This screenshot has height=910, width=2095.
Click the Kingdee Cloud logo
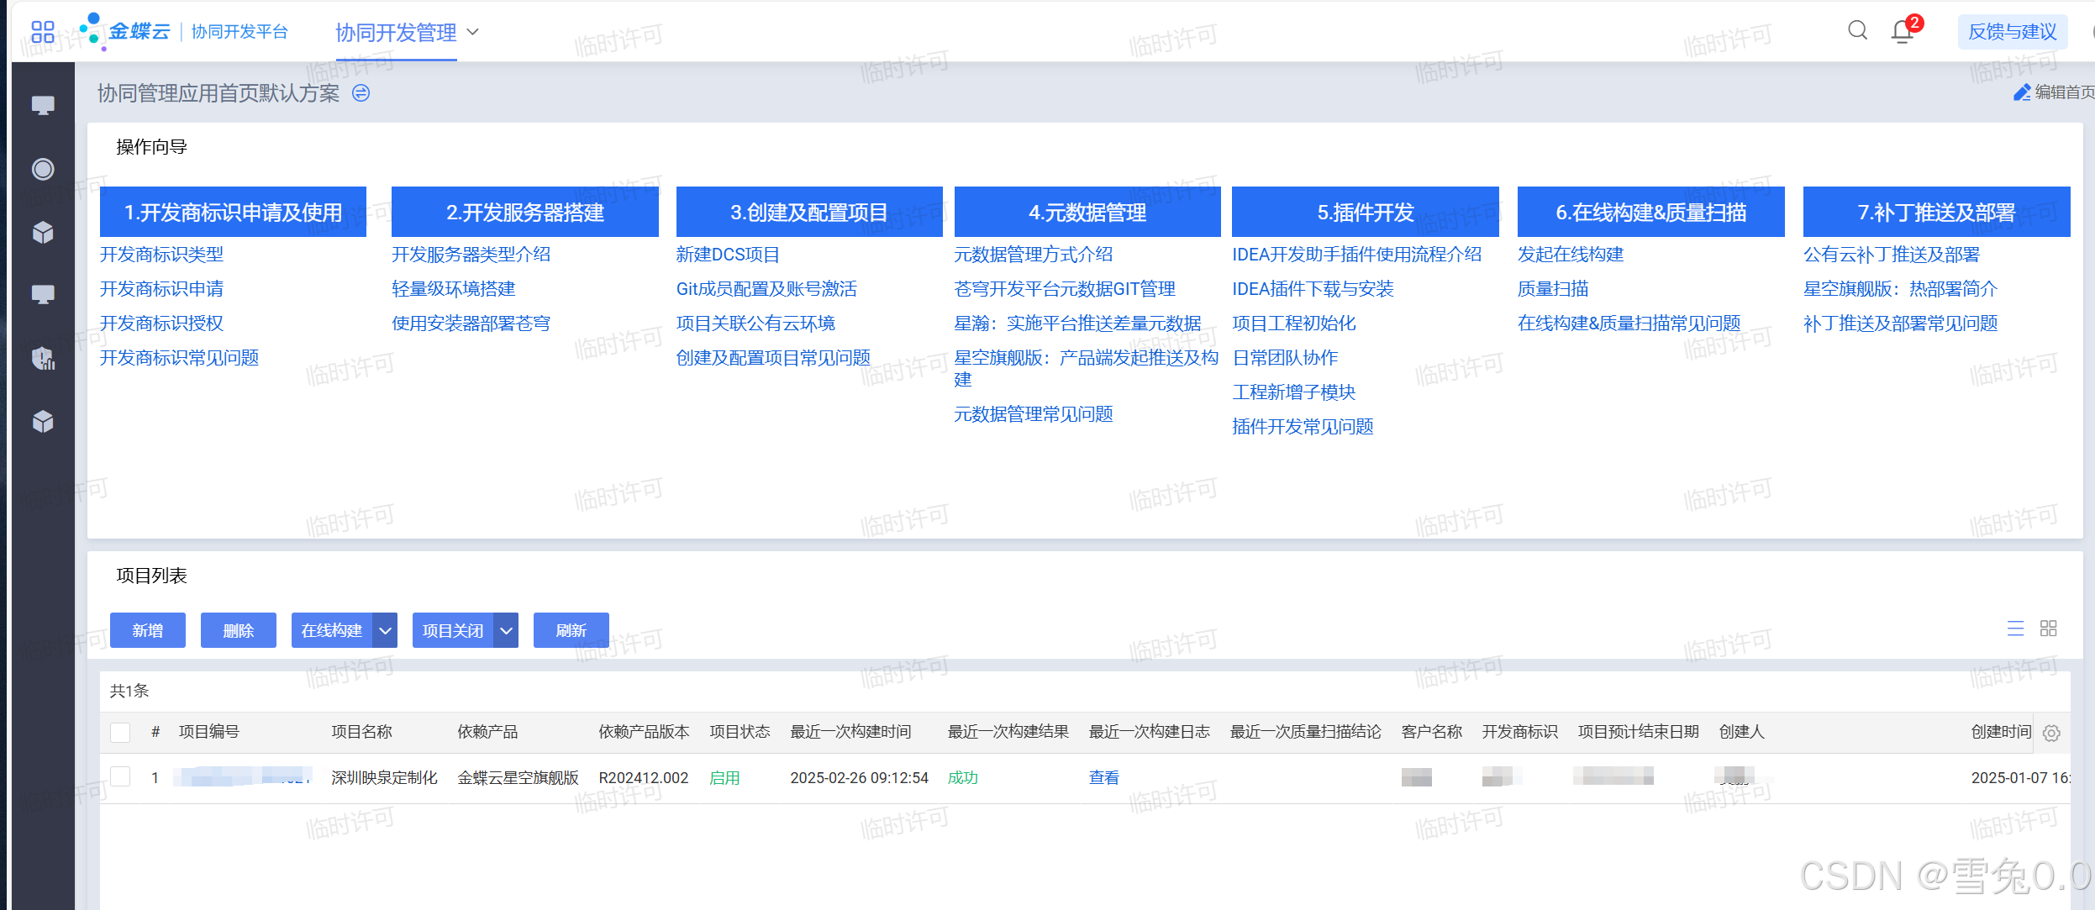(x=125, y=32)
